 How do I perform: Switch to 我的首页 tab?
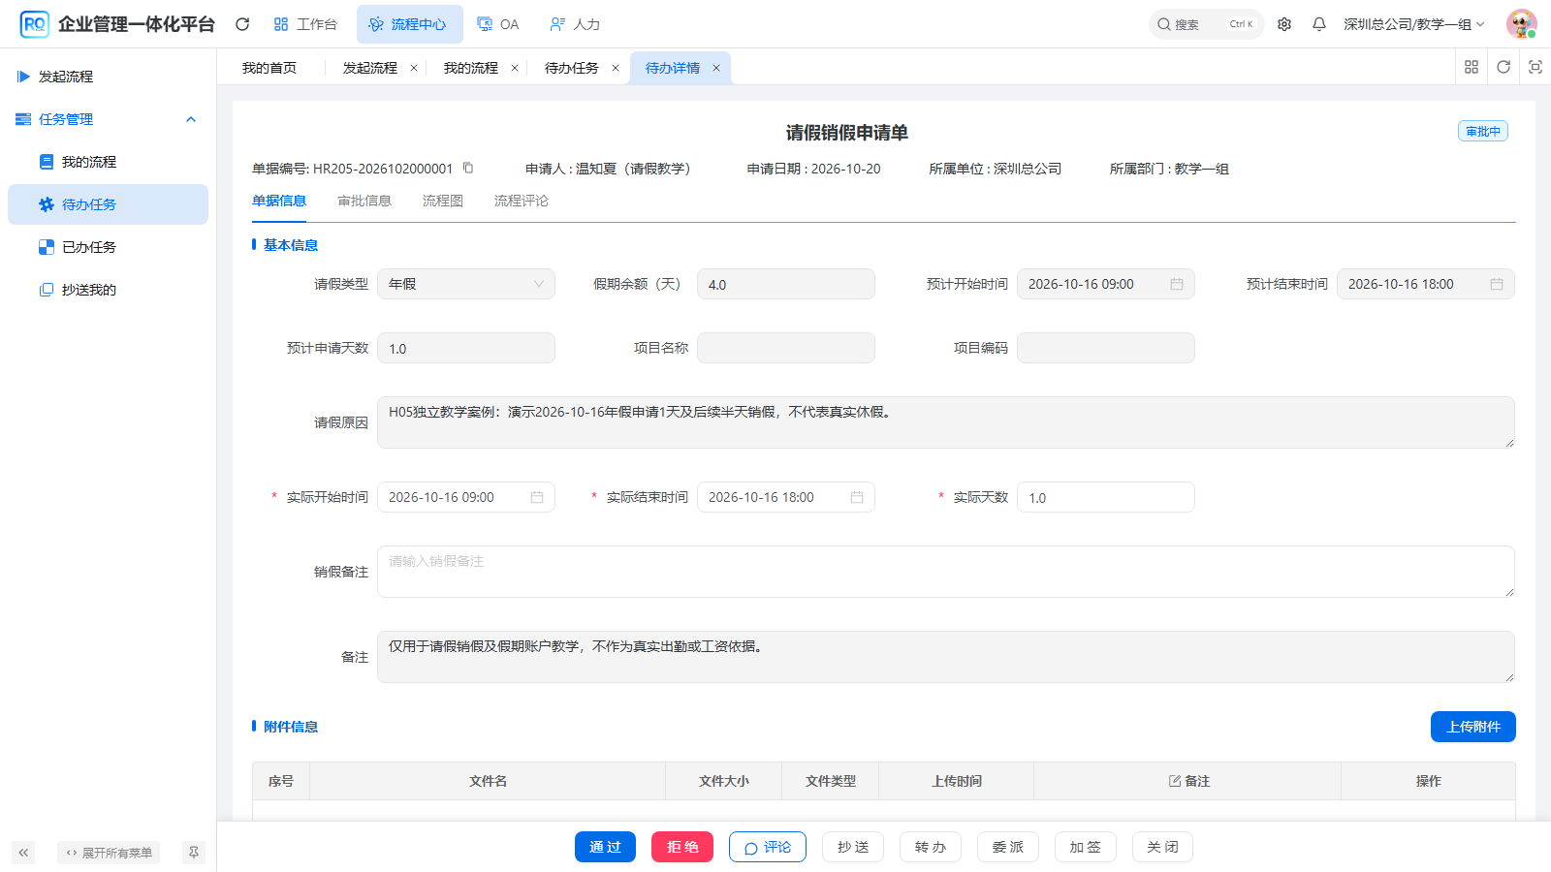tap(269, 68)
